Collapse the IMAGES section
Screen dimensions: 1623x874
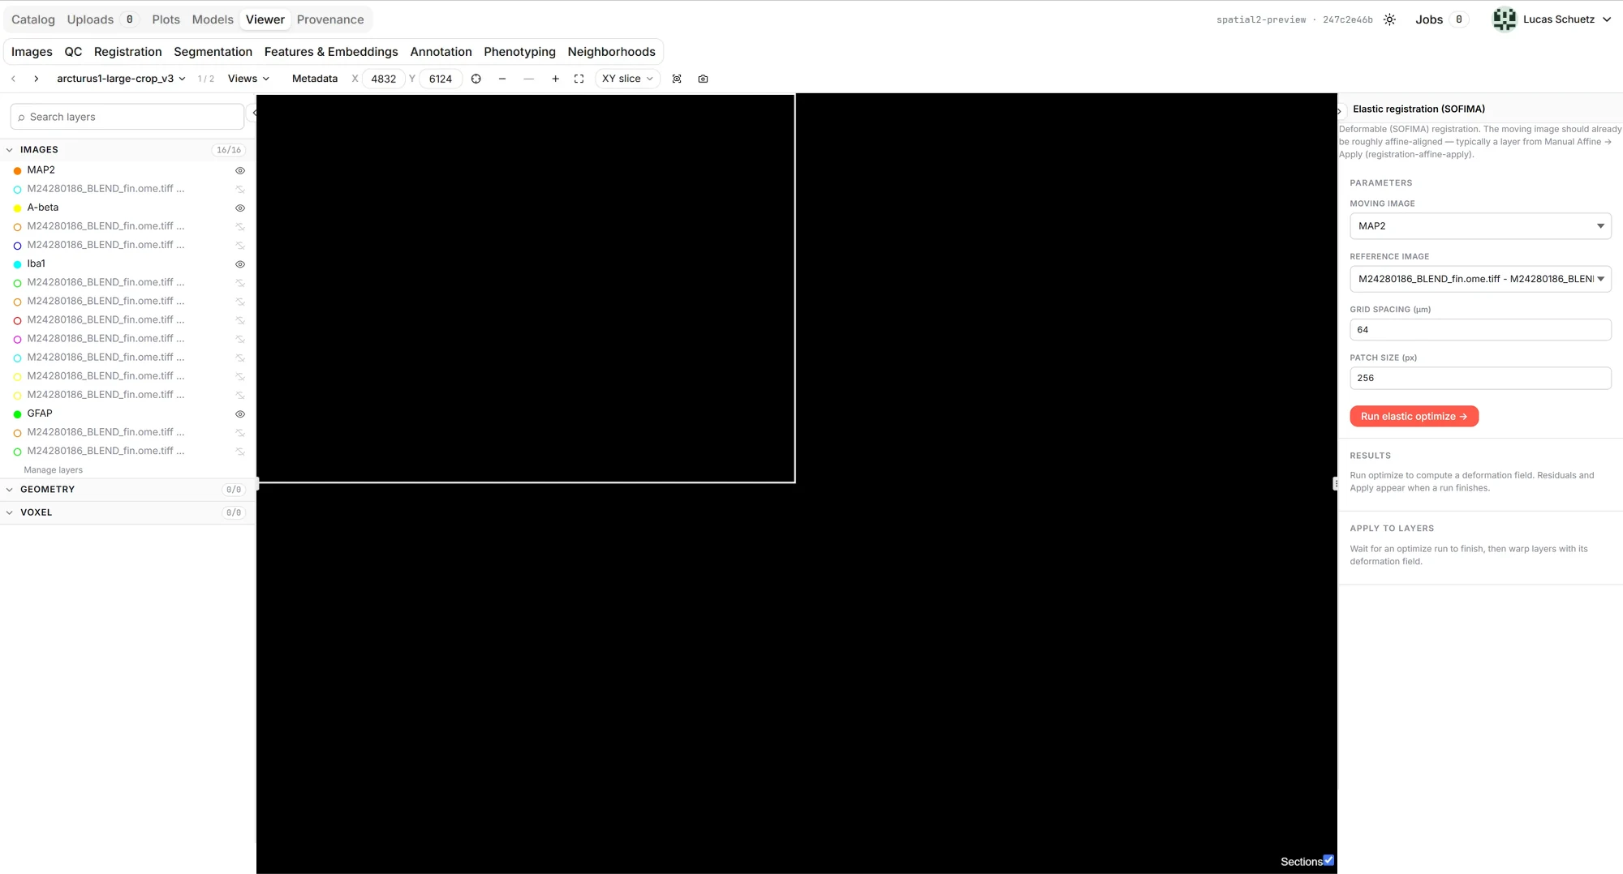(10, 150)
